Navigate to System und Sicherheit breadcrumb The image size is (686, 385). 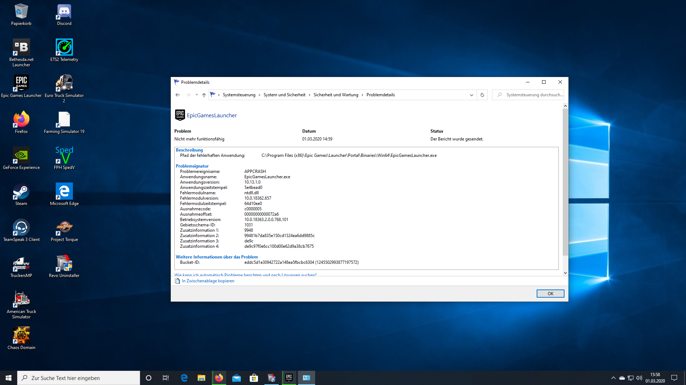(284, 95)
